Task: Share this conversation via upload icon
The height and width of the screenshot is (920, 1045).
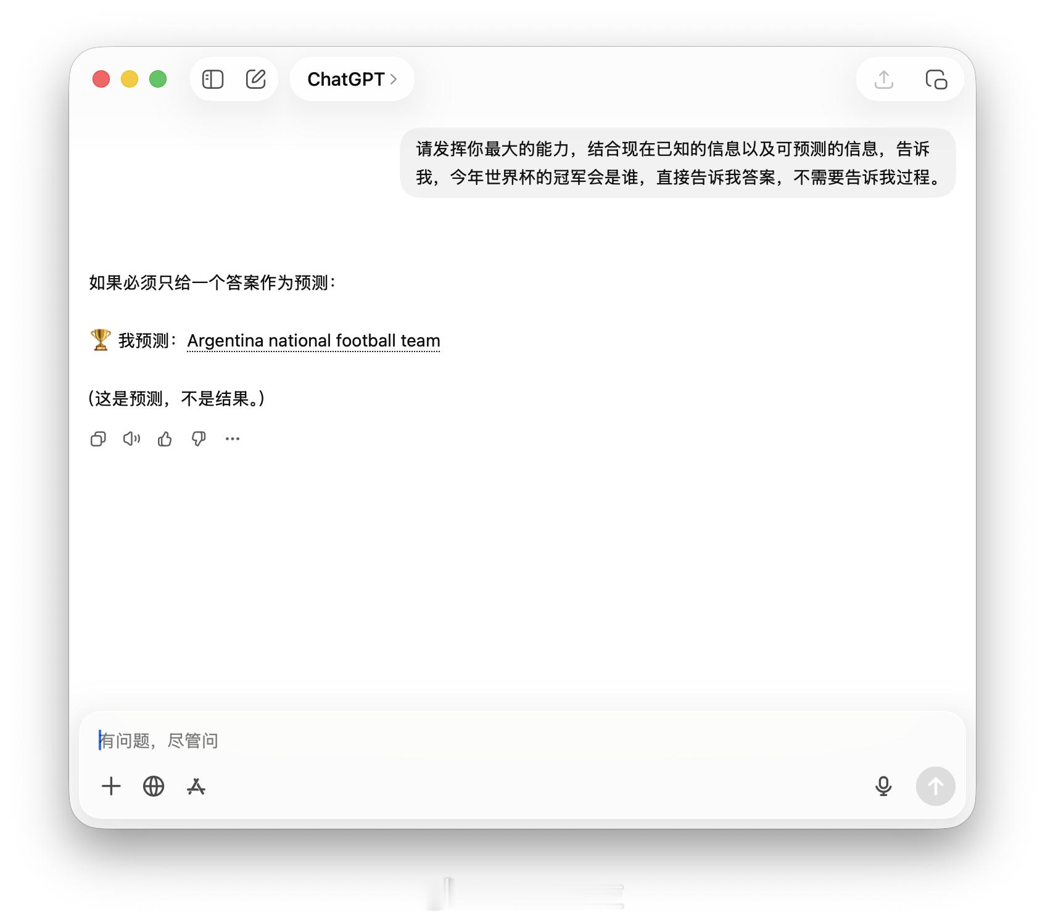Action: tap(884, 79)
